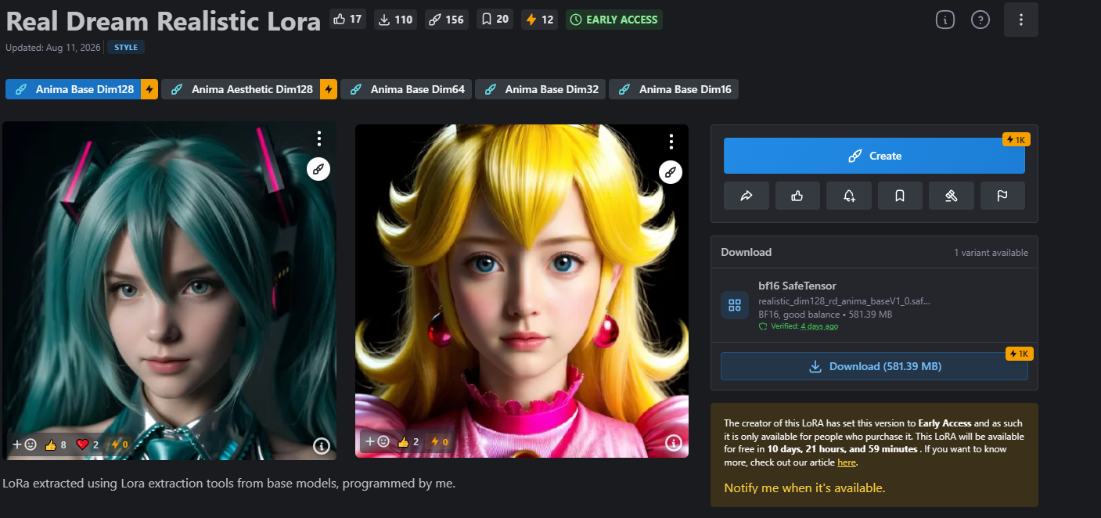This screenshot has height=518, width=1101.
Task: Show info for teal-haired image
Action: click(322, 446)
